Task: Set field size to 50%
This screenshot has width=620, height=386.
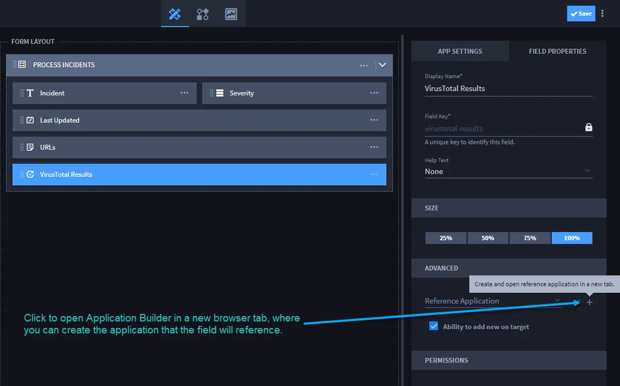Action: coord(488,238)
